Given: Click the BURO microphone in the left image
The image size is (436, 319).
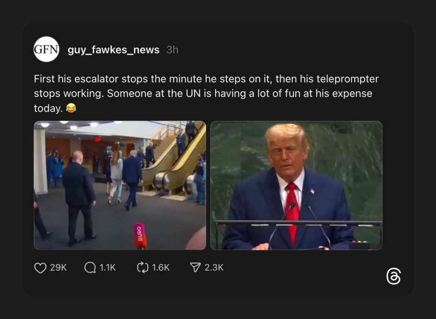Looking at the screenshot, I should pyautogui.click(x=140, y=235).
